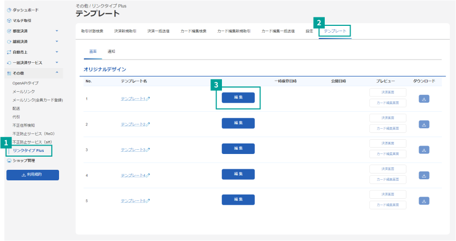
Task: Download template 1 using the download icon
Action: [424, 98]
